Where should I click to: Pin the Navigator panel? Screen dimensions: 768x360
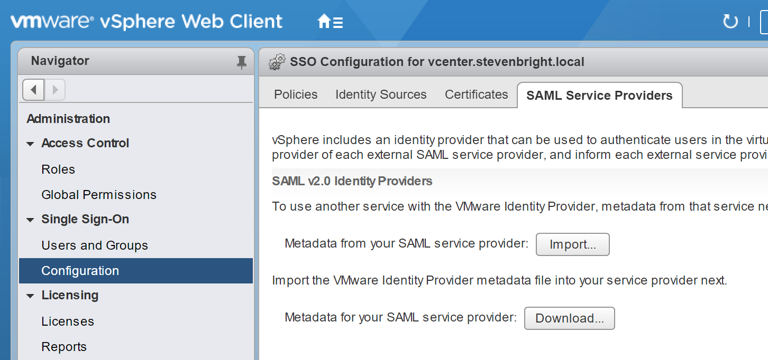[241, 62]
